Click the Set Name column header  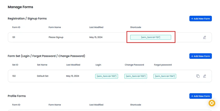[x=42, y=65]
